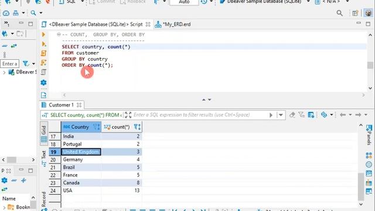Viewport: 375px width, 211px height.
Task: Open navigator filter options dropdown
Action: 33,64
